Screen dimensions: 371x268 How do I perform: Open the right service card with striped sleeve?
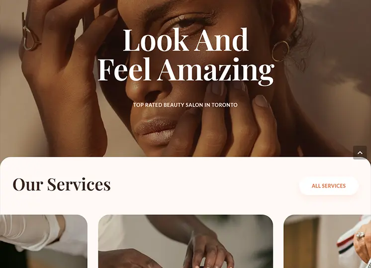tap(327, 241)
